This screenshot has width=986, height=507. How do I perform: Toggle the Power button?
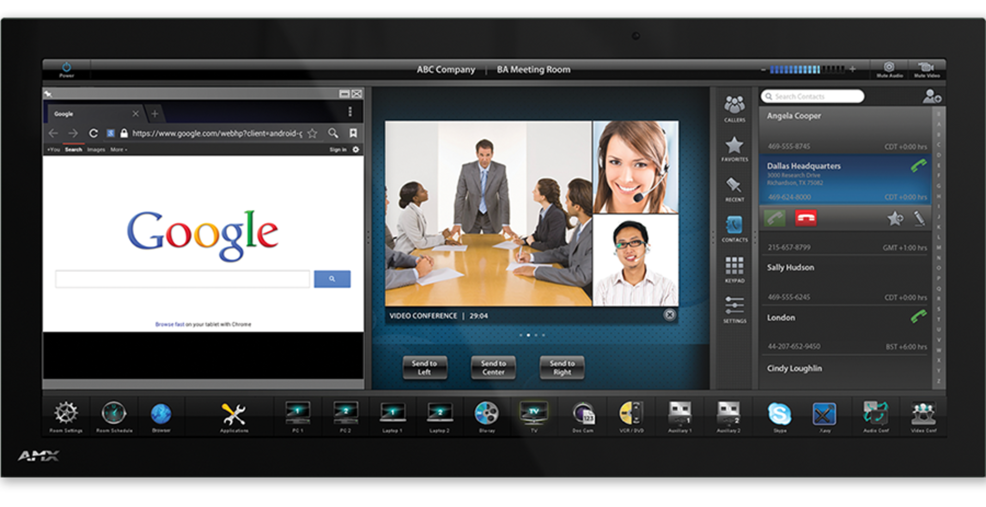(x=66, y=69)
